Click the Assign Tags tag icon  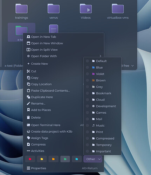[28, 138]
